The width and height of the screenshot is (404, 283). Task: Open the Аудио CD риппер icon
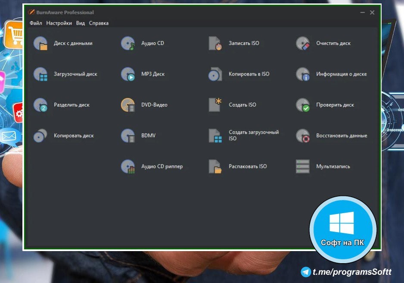pyautogui.click(x=128, y=167)
